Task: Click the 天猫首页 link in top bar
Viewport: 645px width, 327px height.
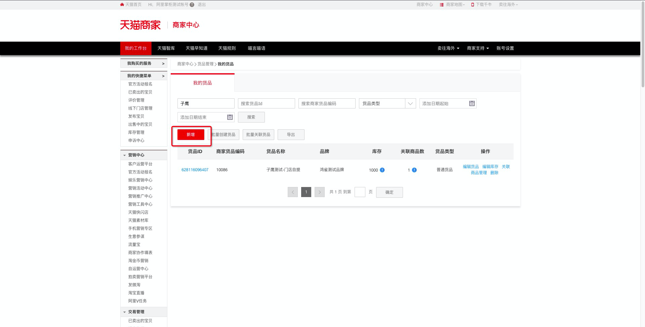Action: [x=133, y=5]
